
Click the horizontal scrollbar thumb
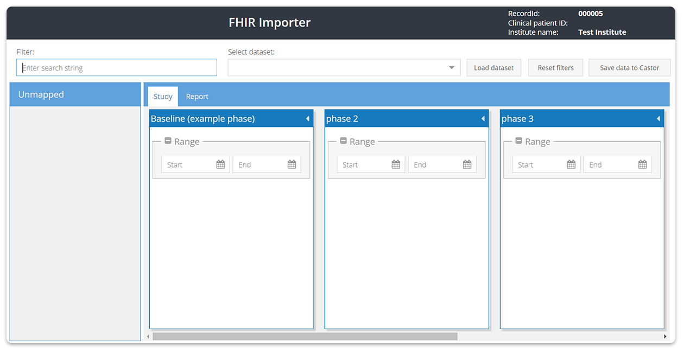(305, 337)
